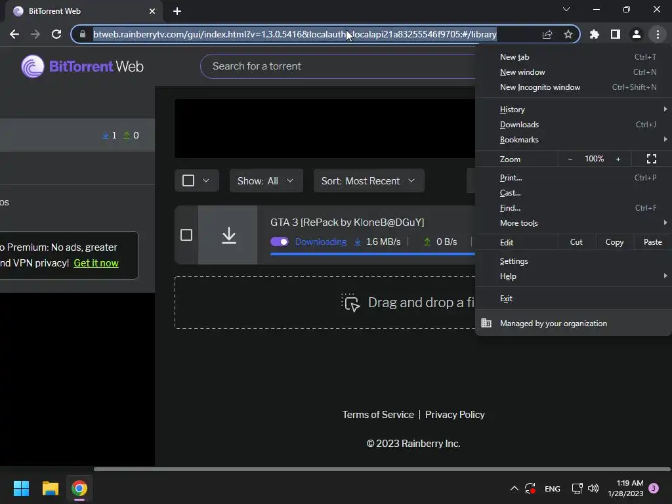Close the BitTorrent Web tab

click(152, 11)
